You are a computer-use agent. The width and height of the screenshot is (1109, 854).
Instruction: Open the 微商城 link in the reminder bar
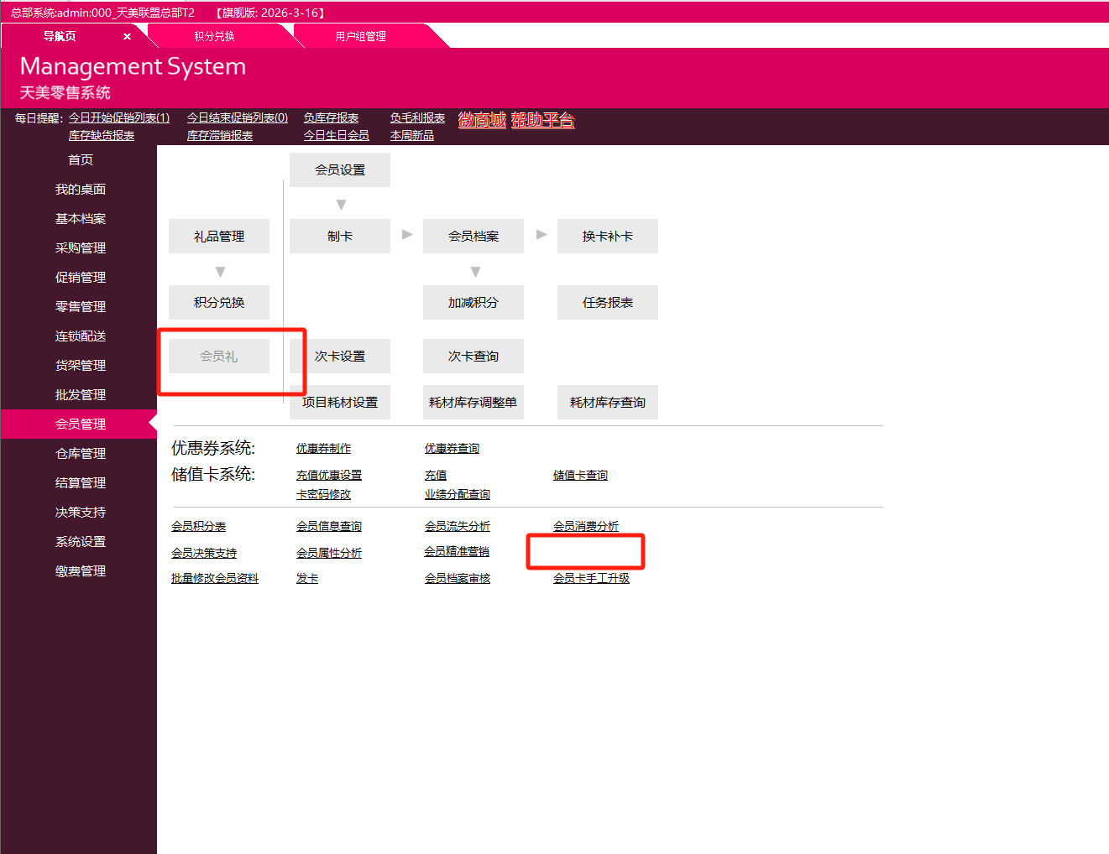[481, 119]
